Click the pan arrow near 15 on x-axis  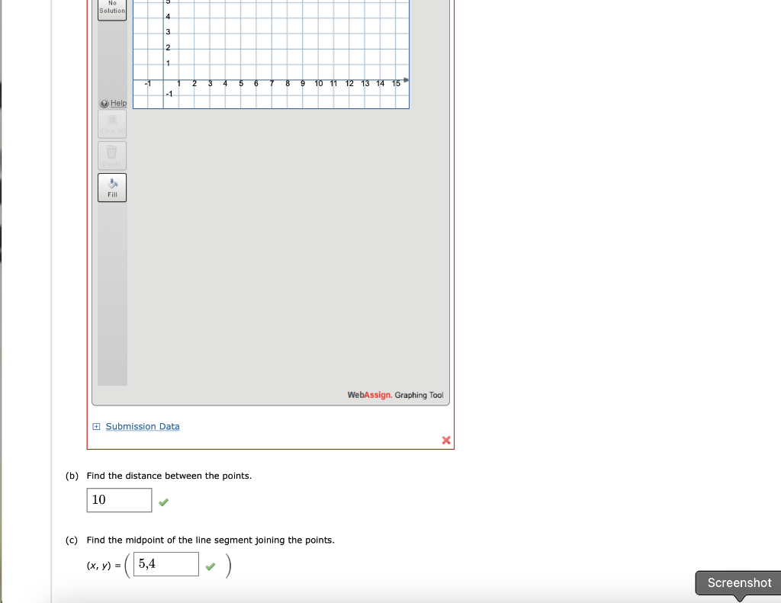406,79
